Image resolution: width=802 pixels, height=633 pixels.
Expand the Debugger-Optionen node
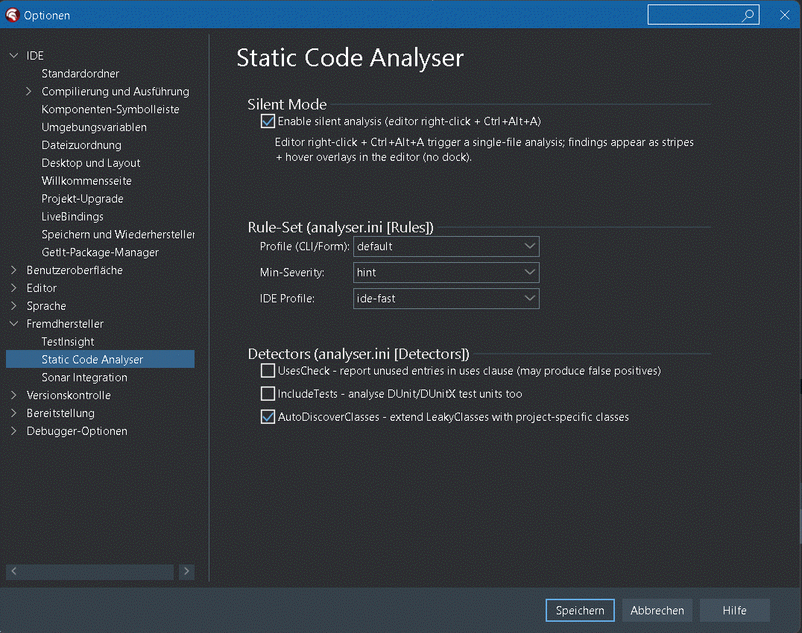(x=14, y=430)
